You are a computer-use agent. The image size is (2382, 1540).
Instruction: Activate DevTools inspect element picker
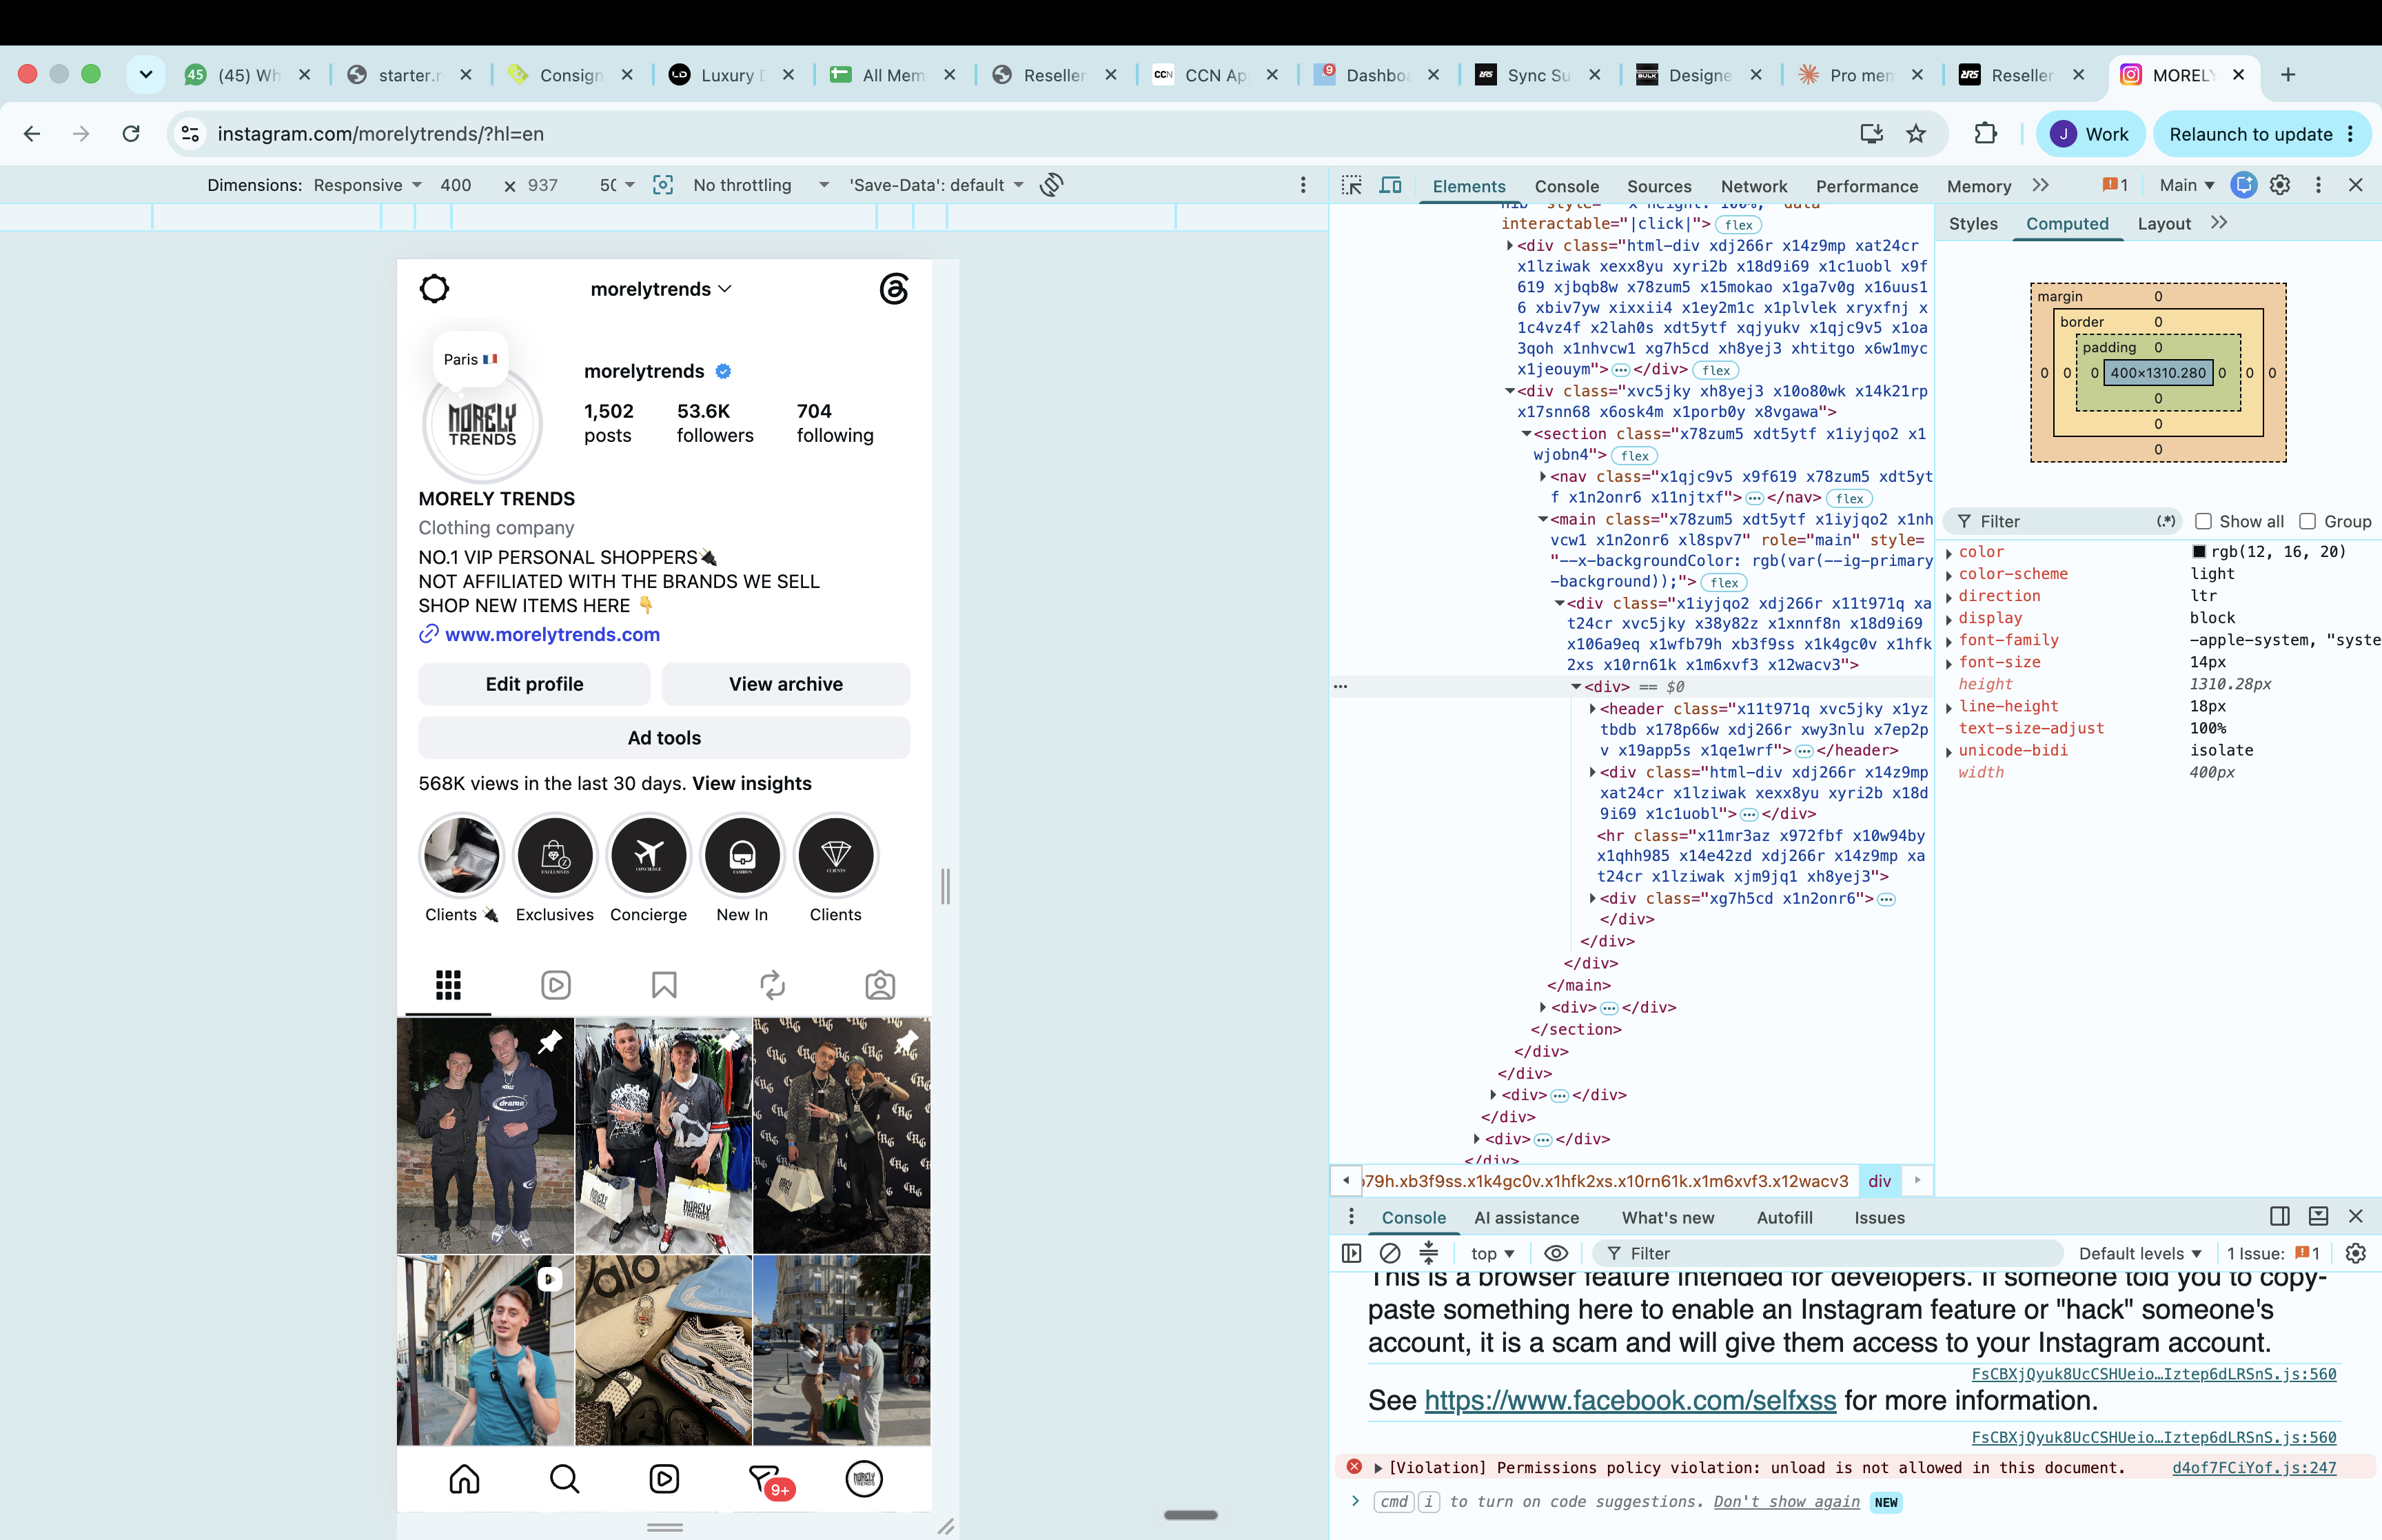click(x=1352, y=185)
